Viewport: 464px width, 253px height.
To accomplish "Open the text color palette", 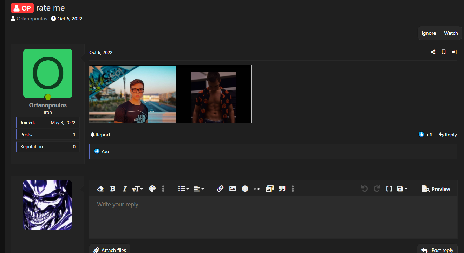I will pyautogui.click(x=152, y=189).
